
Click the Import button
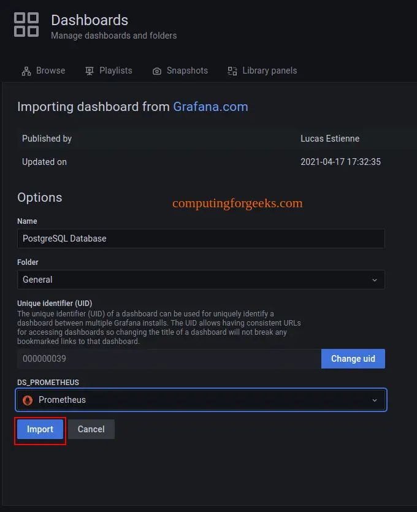(x=40, y=429)
